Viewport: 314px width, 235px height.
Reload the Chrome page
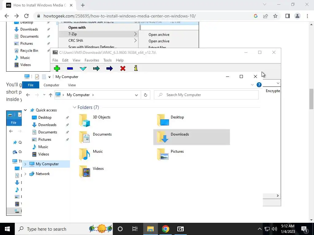26,16
